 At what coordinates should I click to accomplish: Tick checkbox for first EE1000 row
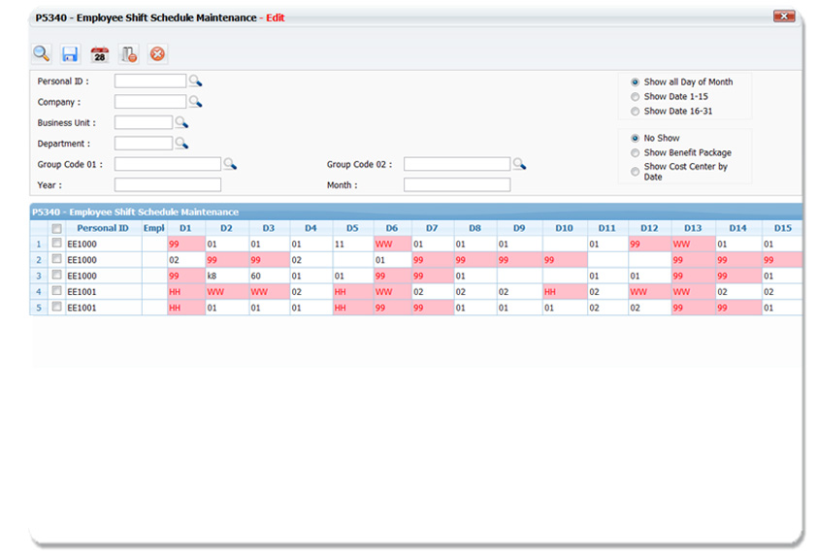[x=56, y=244]
